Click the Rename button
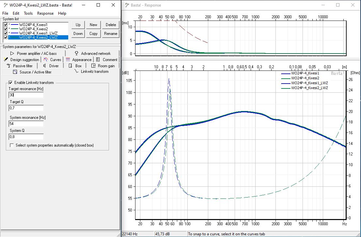361x237 pixels. pos(111,34)
